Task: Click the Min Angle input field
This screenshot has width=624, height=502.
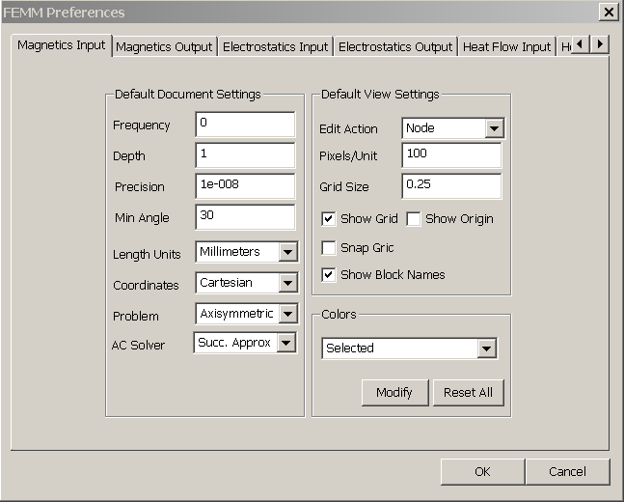Action: (x=246, y=217)
